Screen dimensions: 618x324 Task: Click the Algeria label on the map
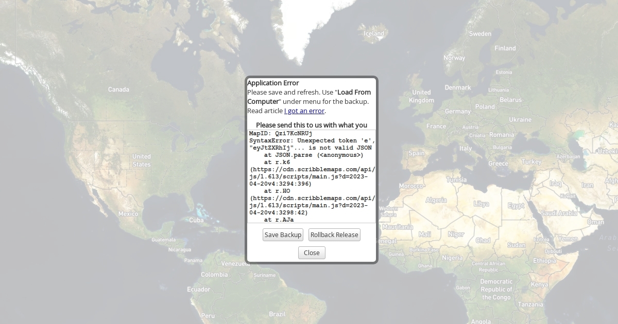(436, 200)
